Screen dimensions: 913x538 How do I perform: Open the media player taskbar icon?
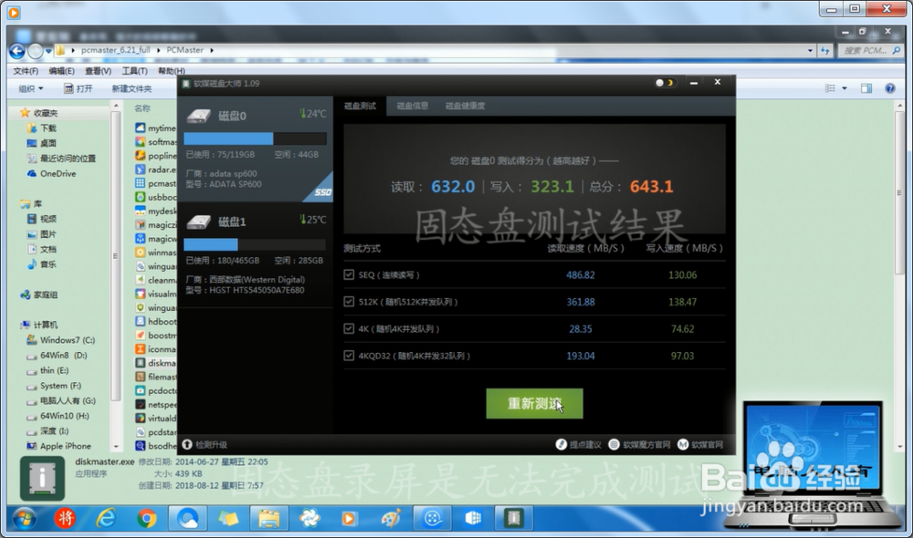pos(349,518)
